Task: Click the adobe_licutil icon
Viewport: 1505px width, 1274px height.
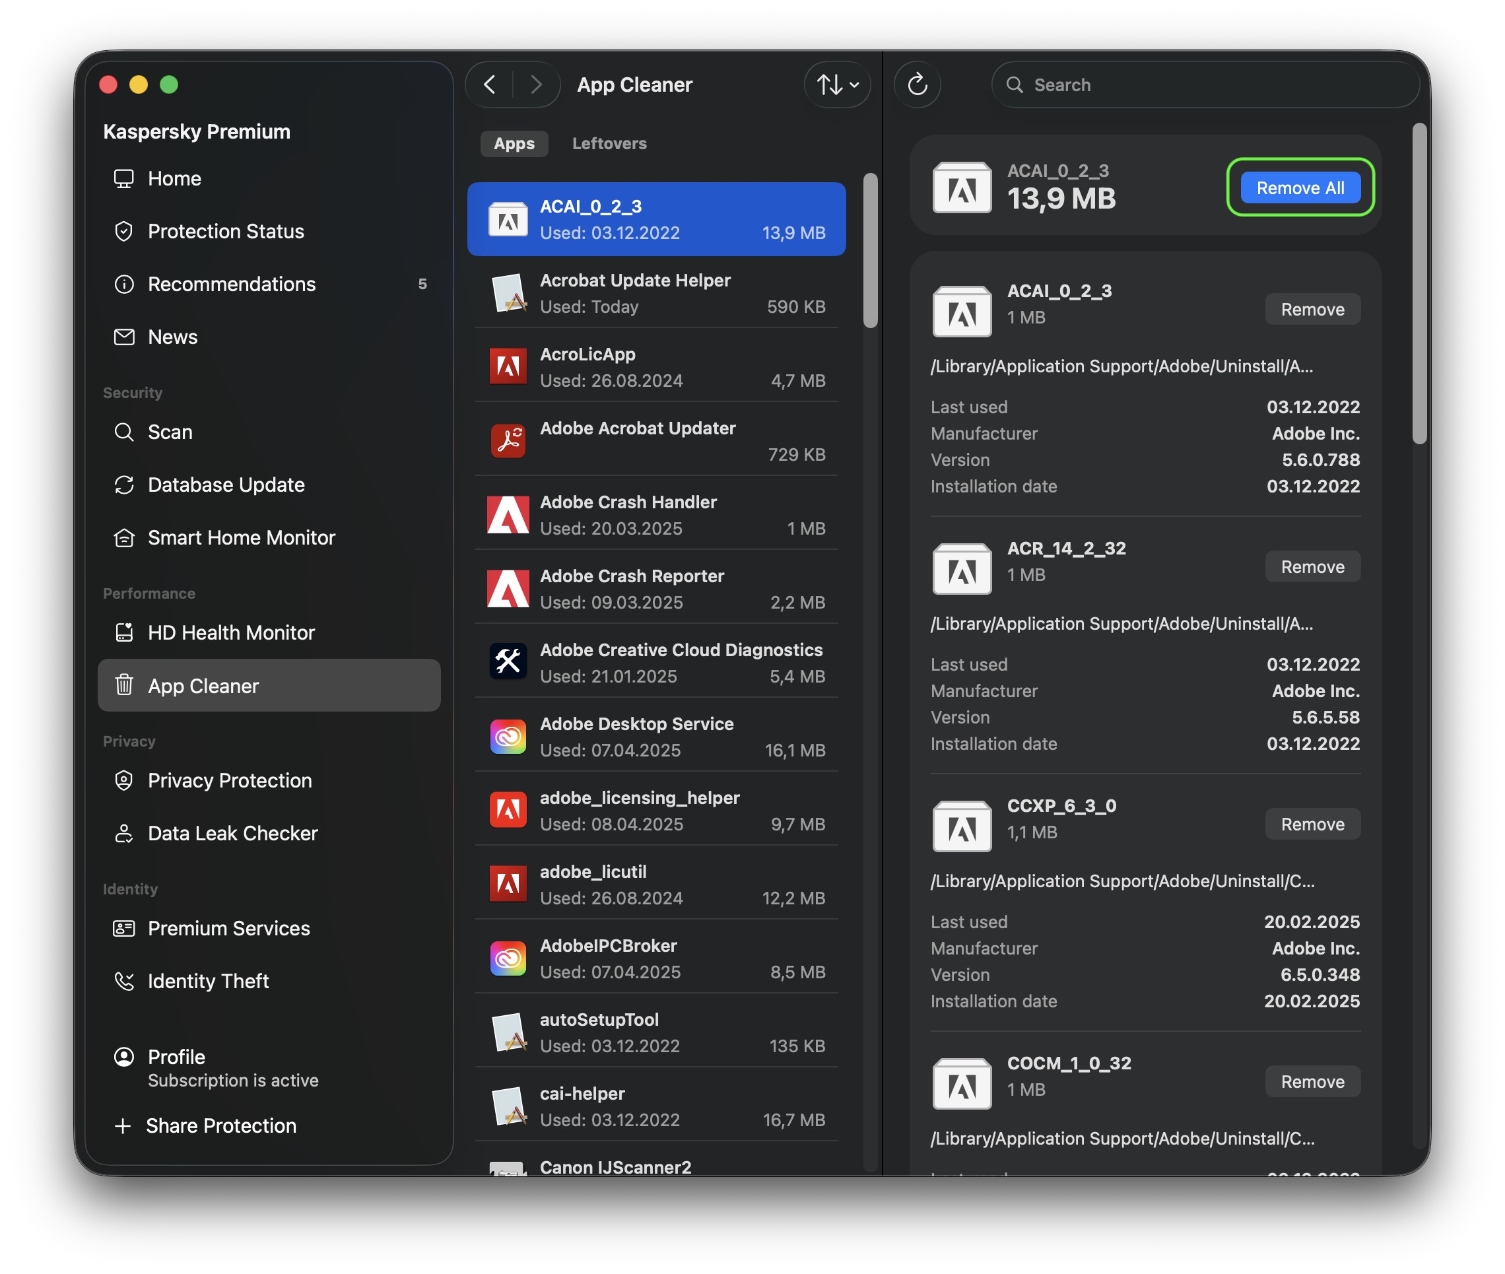Action: pyautogui.click(x=508, y=883)
